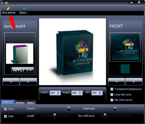
Task: Decrease the Height value with down arrow
Action: (80, 94)
